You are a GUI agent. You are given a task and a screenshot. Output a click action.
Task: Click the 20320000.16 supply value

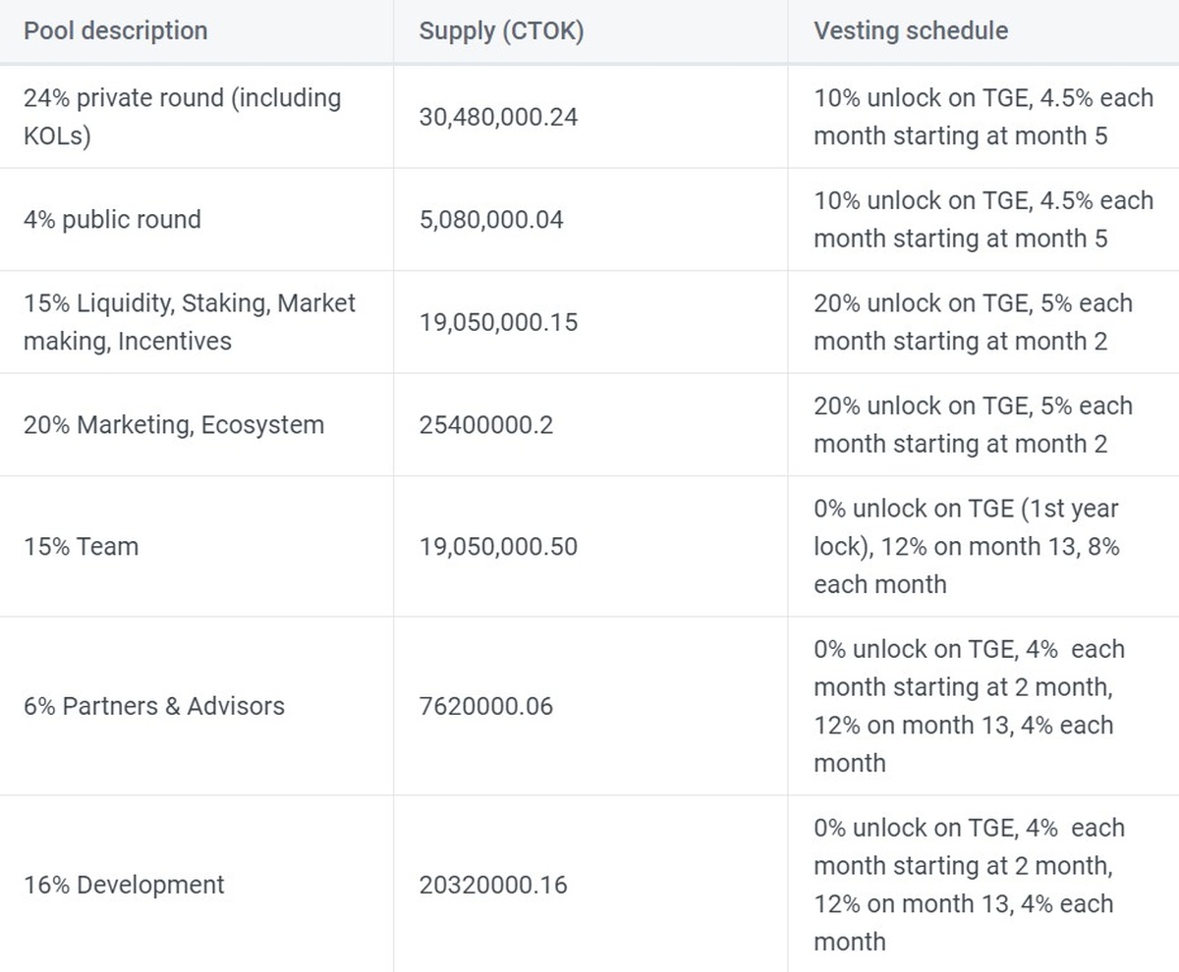coord(492,885)
